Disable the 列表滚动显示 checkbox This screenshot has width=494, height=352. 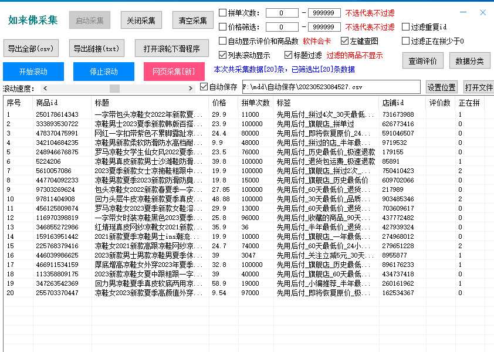coord(221,55)
